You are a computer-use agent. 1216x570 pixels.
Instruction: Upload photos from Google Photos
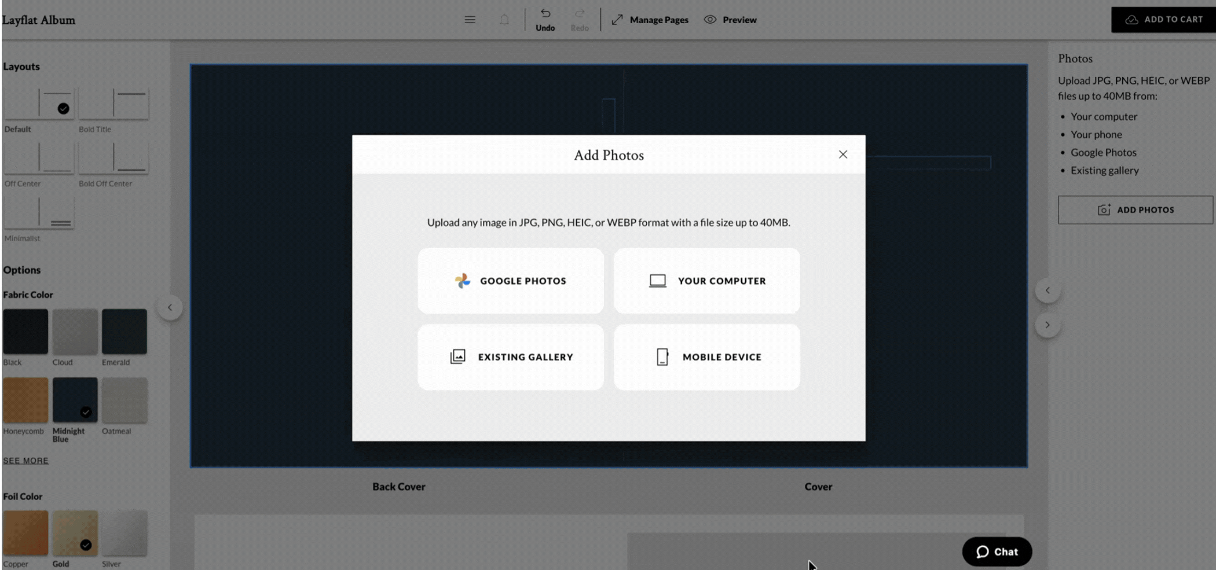click(510, 281)
